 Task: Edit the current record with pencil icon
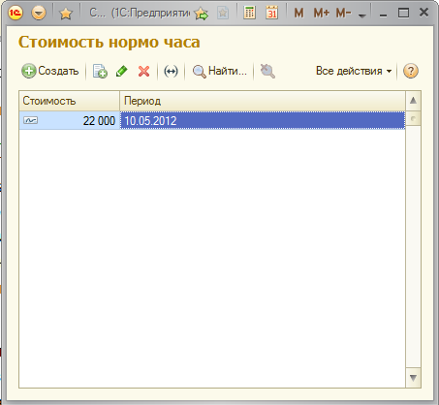pos(122,71)
